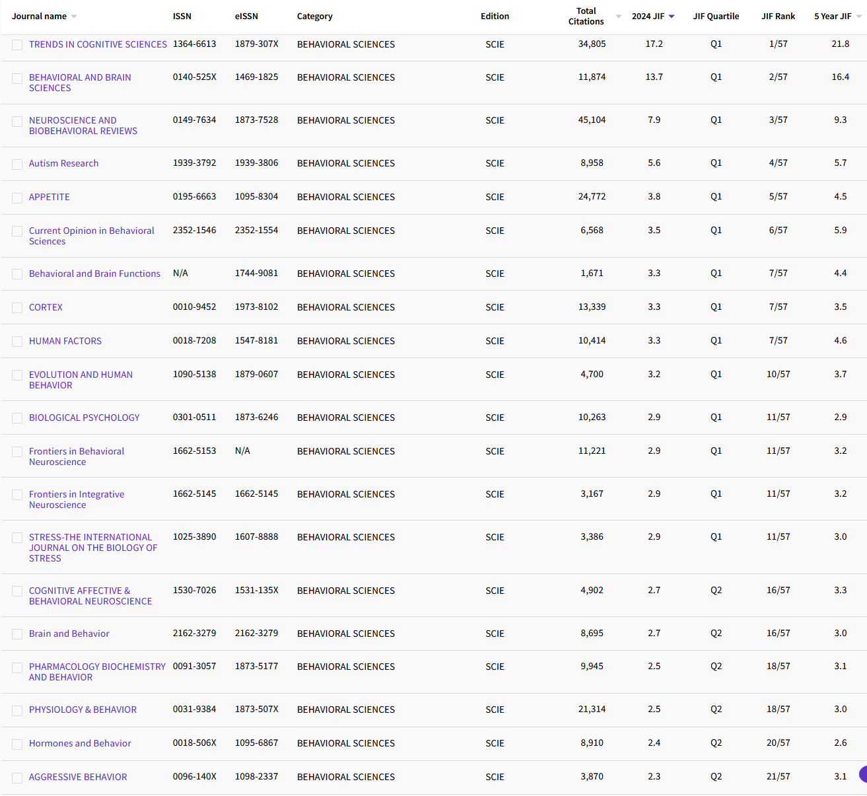
Task: Go to the Human Factors journal link
Action: 65,341
